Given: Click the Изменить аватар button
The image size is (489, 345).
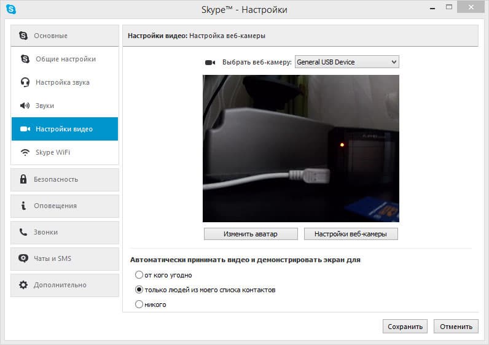Looking at the screenshot, I should (251, 234).
